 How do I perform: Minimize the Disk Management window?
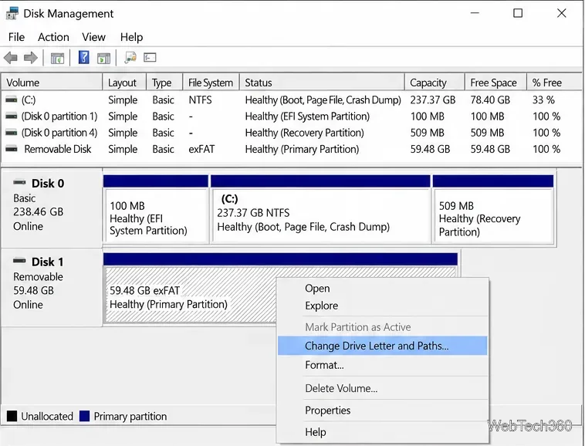tap(475, 13)
